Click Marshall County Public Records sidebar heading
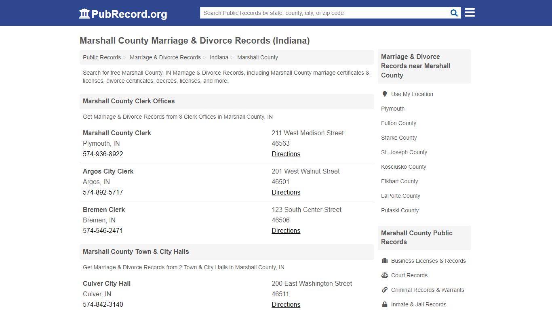Viewport: 552px width, 310px height. [x=417, y=237]
